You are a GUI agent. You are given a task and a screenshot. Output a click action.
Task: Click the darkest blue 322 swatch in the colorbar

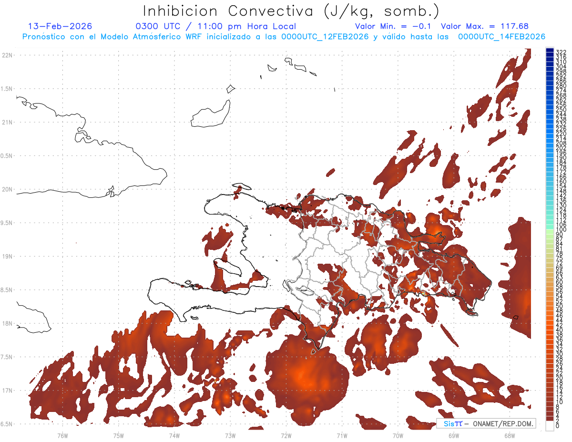click(x=550, y=51)
